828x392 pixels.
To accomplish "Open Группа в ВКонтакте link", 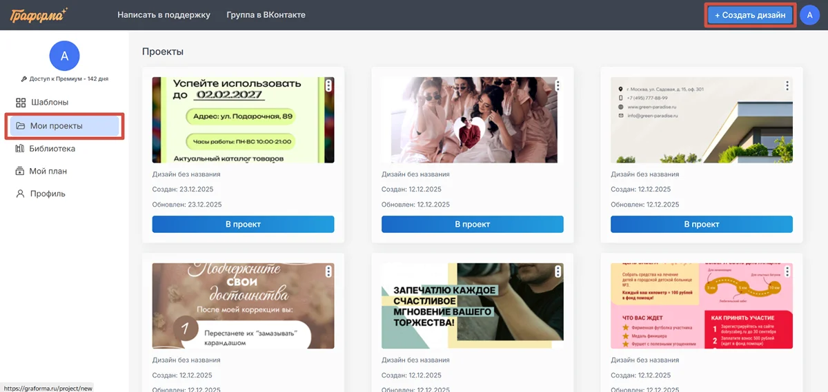I will click(266, 15).
